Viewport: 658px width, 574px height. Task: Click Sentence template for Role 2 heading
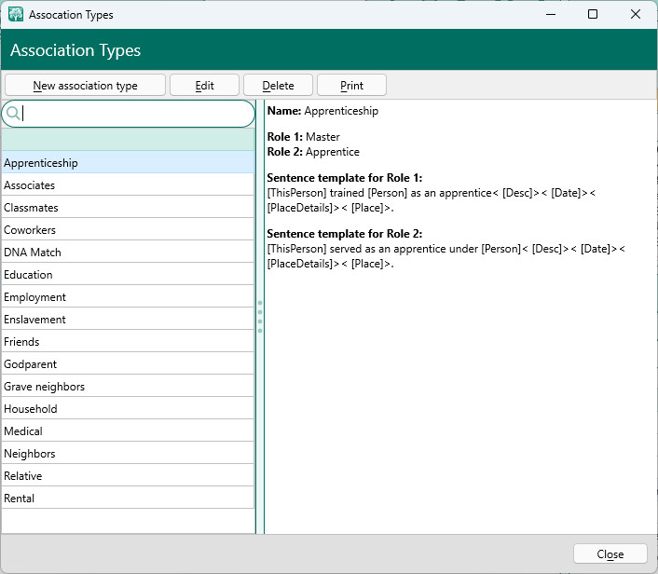tap(345, 234)
